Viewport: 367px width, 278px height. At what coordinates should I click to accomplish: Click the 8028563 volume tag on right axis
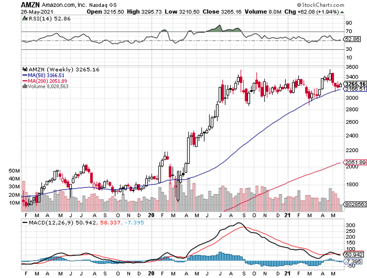(x=356, y=204)
